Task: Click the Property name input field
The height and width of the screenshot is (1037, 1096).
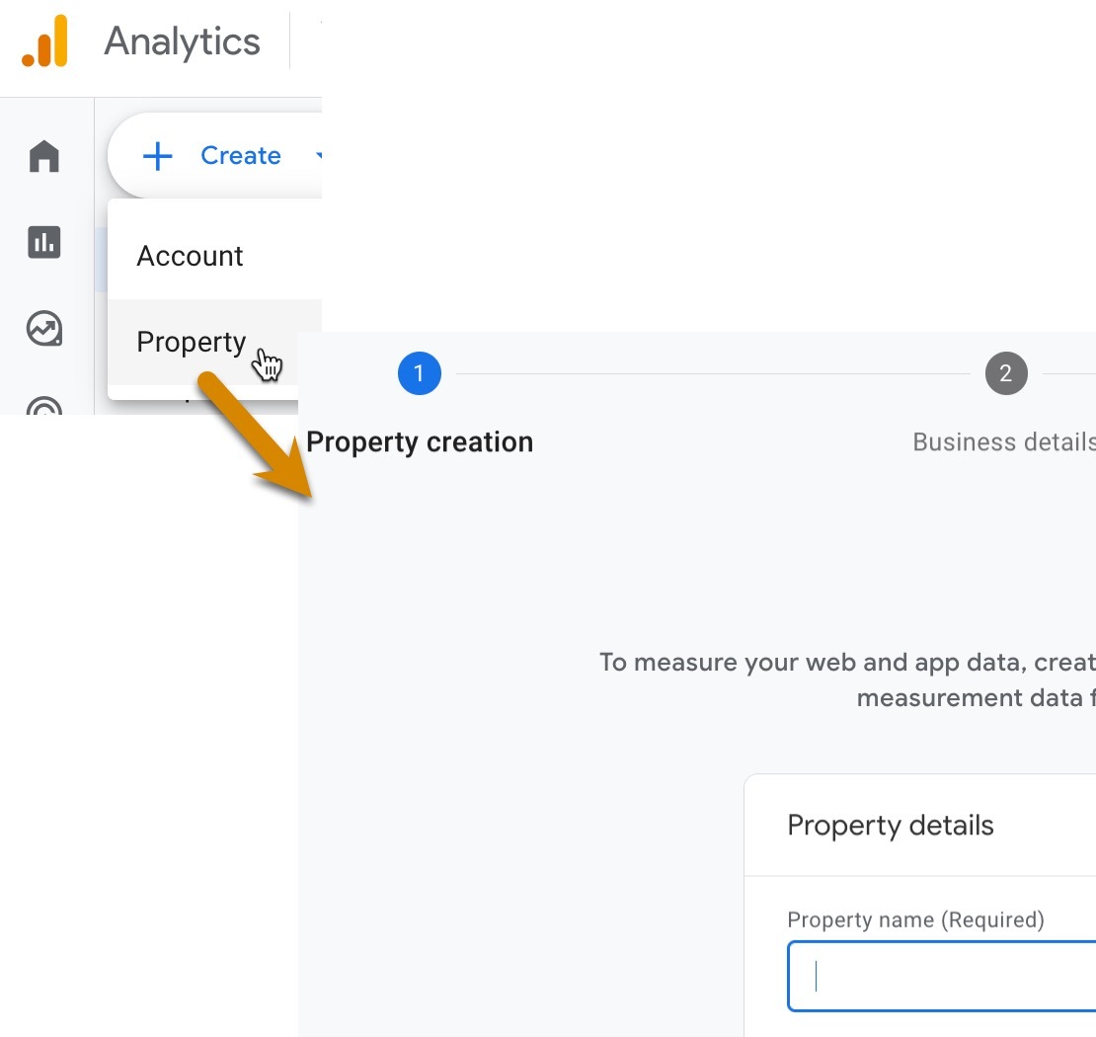Action: [x=942, y=976]
